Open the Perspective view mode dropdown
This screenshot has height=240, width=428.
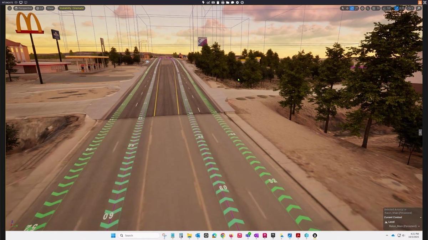click(x=24, y=8)
